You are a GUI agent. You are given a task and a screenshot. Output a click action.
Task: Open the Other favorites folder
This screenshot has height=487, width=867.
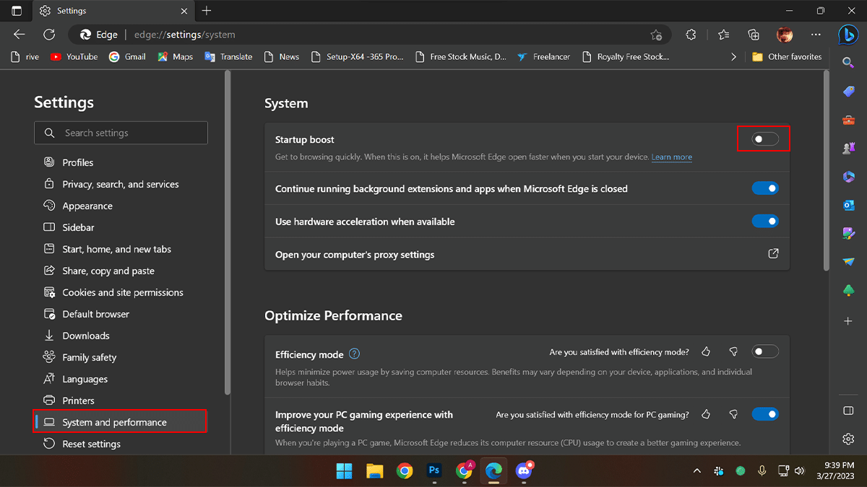pyautogui.click(x=787, y=57)
